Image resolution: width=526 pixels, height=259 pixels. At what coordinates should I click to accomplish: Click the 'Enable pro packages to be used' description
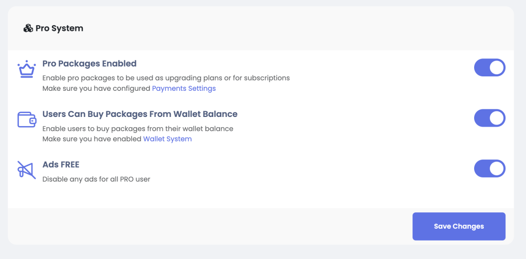click(166, 78)
